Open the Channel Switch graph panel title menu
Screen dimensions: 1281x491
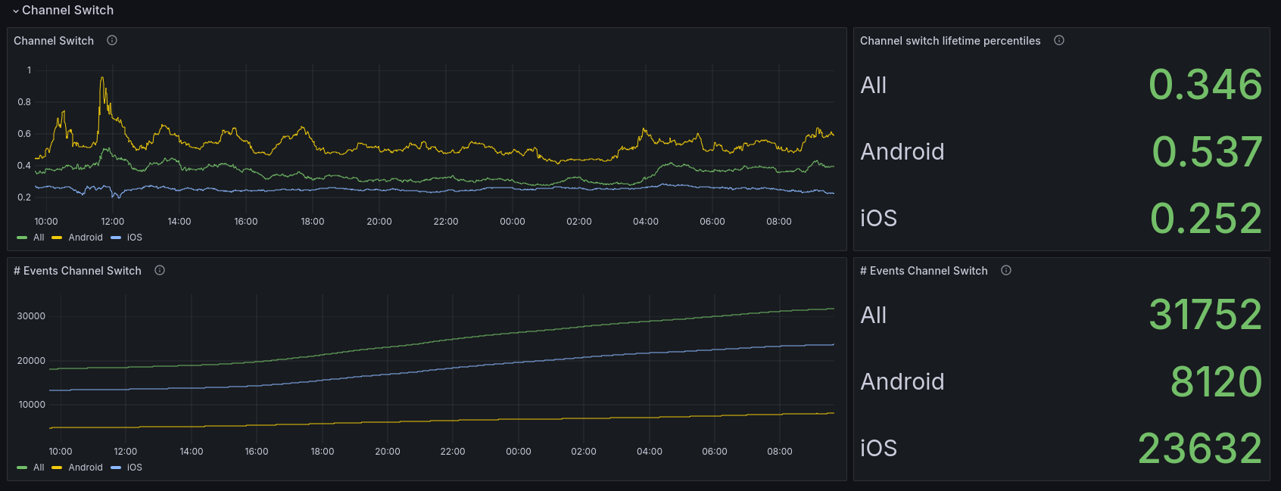pyautogui.click(x=54, y=41)
